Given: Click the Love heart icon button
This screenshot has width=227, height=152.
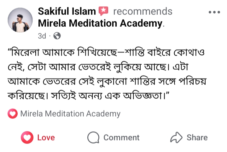Looking at the screenshot, I should coord(27,138).
